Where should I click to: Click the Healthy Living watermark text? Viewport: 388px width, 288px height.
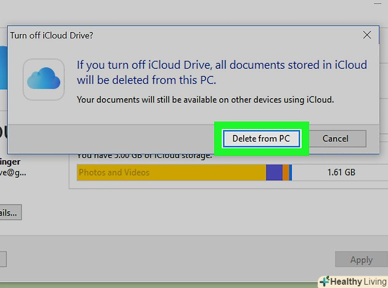click(x=357, y=281)
